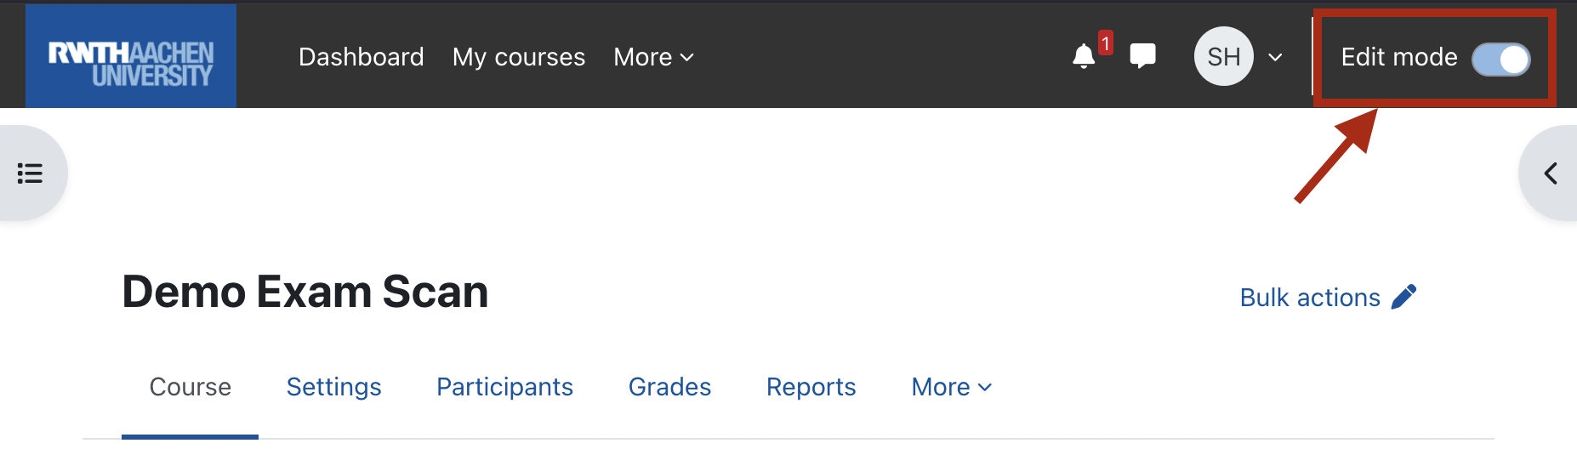
Task: Turn off the Edit mode switch
Action: point(1500,59)
